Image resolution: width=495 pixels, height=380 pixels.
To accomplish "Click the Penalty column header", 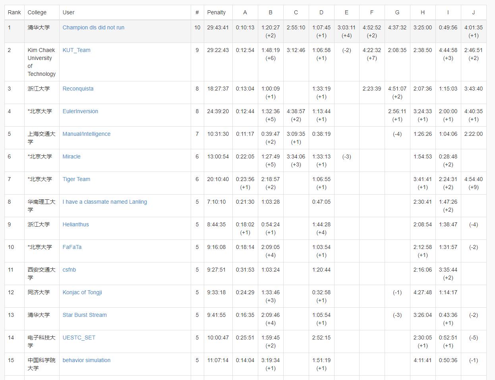I will (x=217, y=12).
